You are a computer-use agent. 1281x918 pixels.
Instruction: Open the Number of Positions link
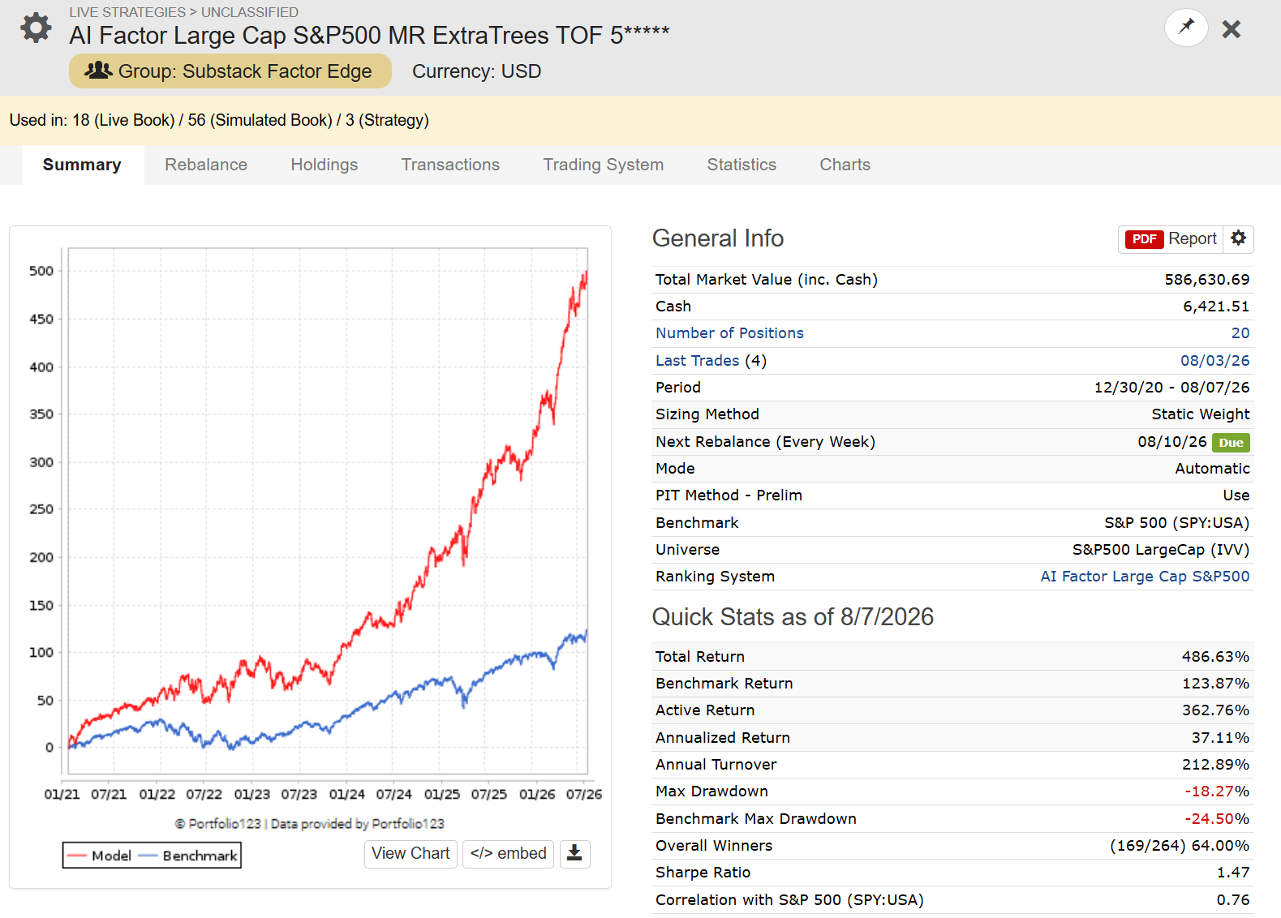coord(729,333)
